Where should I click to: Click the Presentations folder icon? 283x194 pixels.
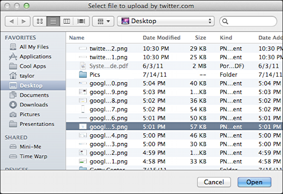tap(13, 124)
